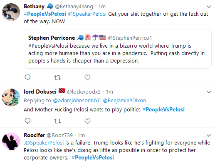Open Bethany's tweet options chevron
Viewport: 215px width, 164px height.
click(209, 7)
